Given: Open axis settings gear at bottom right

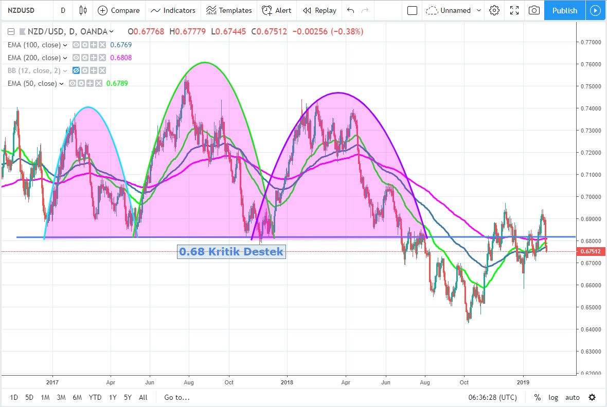Looking at the screenshot, I should pyautogui.click(x=592, y=397).
